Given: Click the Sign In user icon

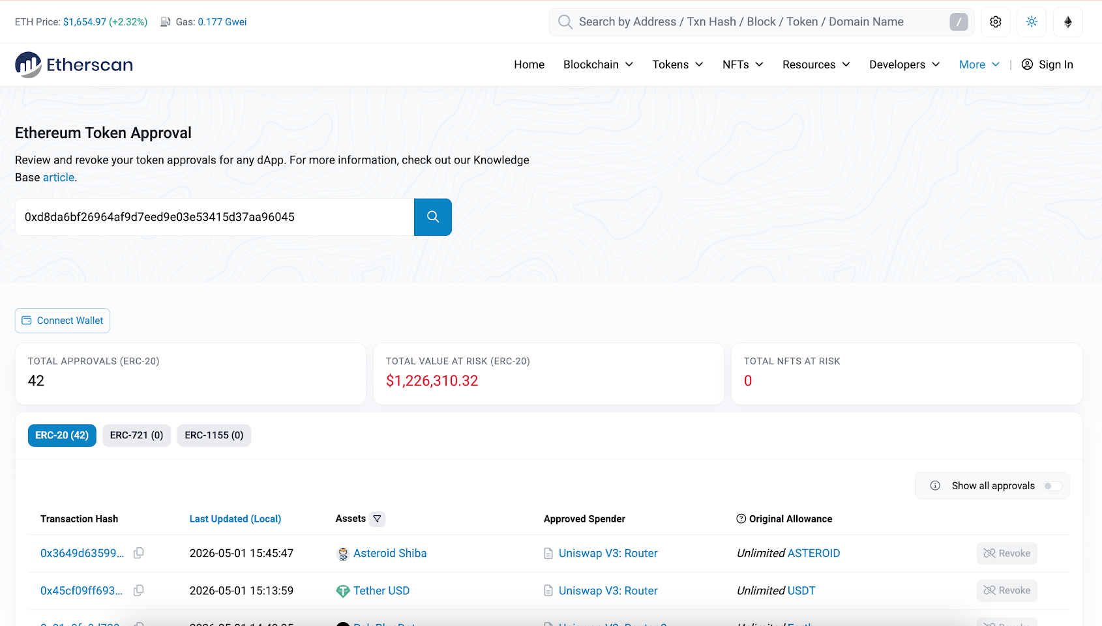Looking at the screenshot, I should pyautogui.click(x=1027, y=64).
